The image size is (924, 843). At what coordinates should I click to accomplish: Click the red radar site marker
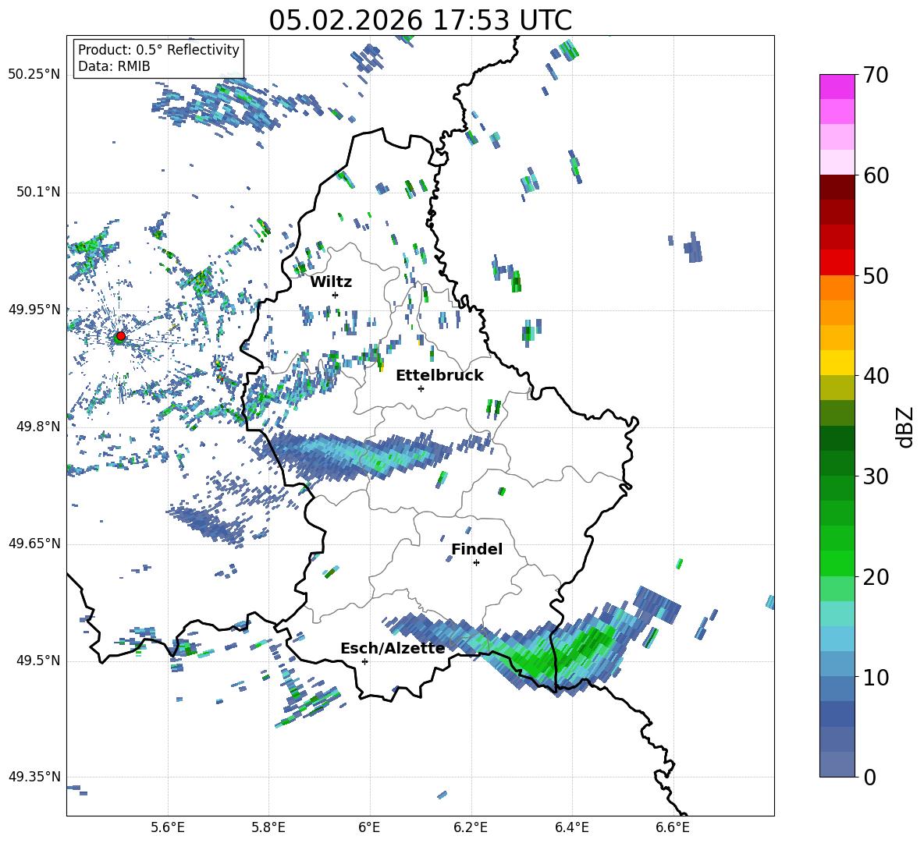pos(120,336)
